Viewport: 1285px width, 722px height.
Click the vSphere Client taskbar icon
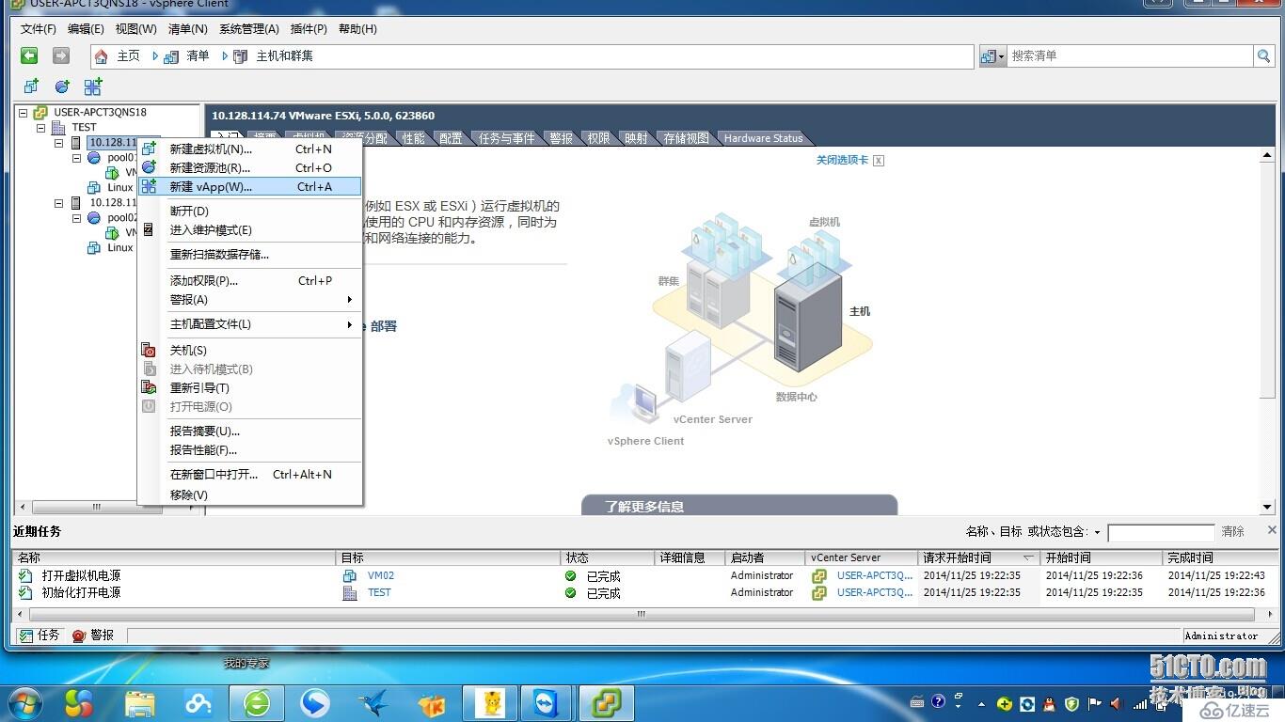[607, 702]
